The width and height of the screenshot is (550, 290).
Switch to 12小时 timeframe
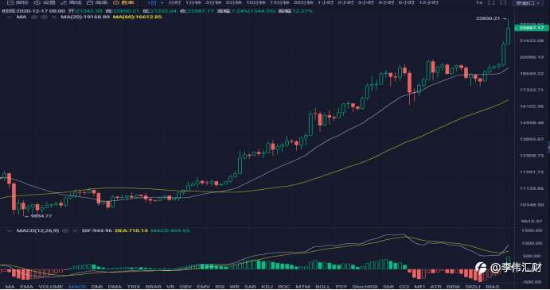point(429,2)
